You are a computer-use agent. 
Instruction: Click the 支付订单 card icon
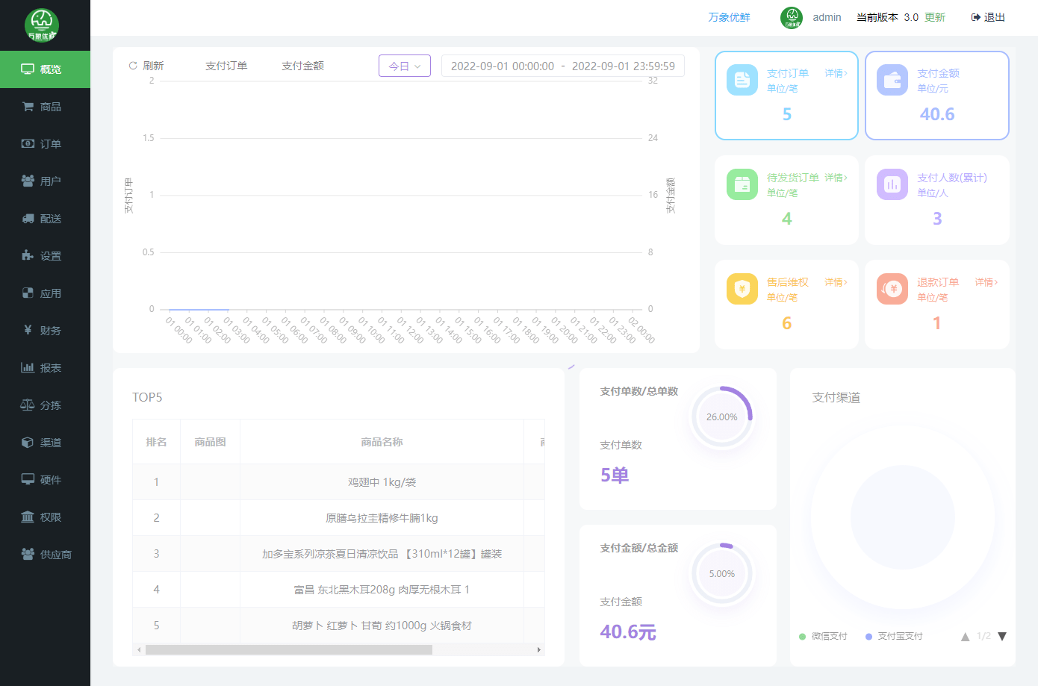tap(742, 80)
